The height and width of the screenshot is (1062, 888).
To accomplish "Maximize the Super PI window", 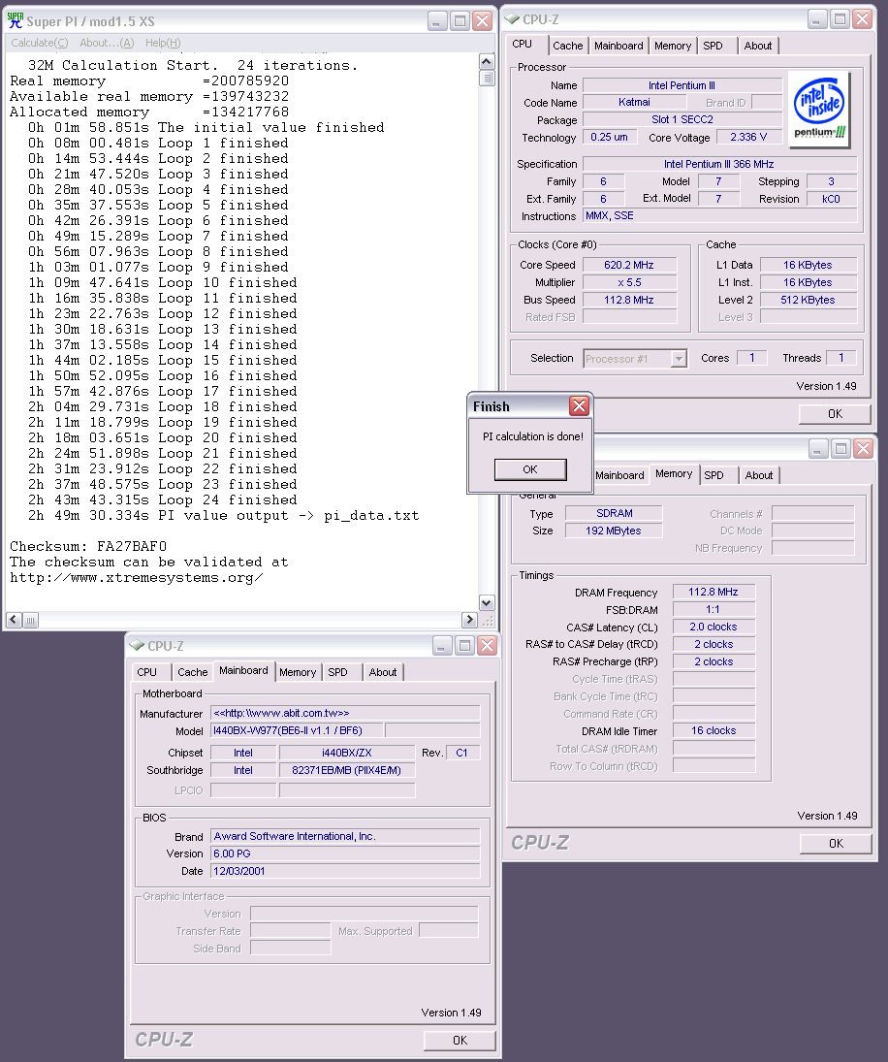I will 460,21.
